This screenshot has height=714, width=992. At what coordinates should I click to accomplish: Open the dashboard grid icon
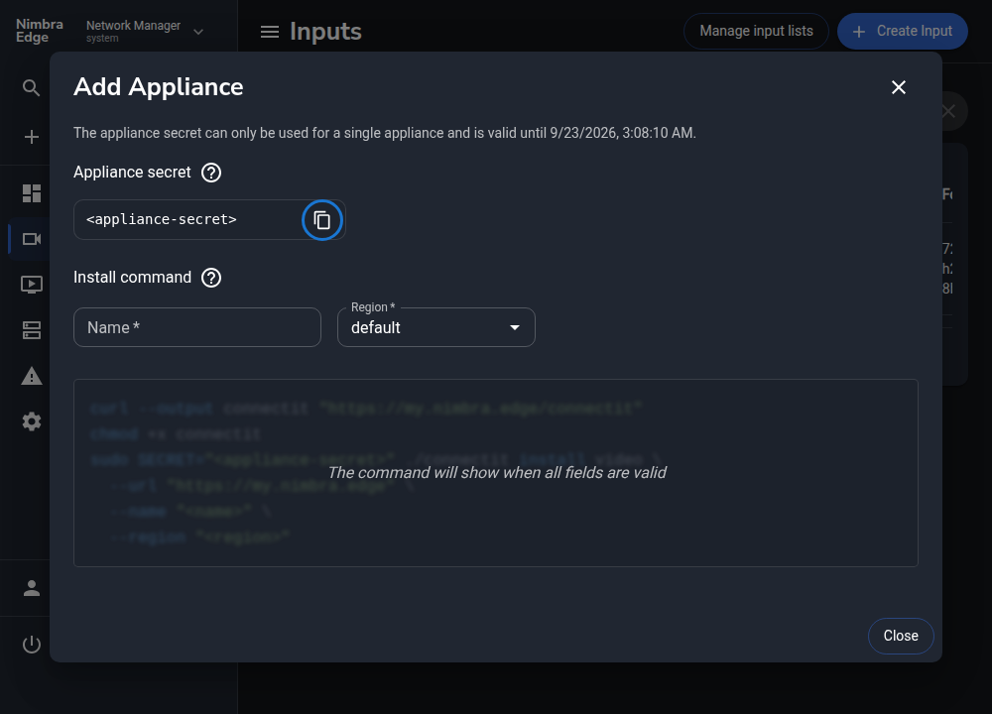coord(31,193)
